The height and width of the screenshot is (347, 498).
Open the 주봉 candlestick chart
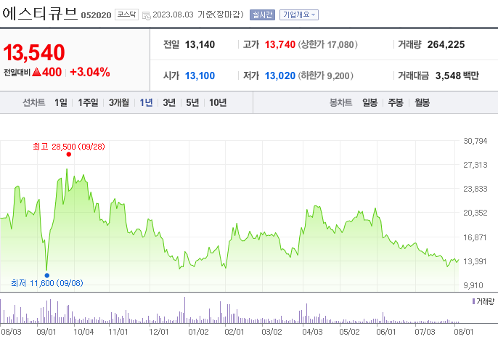pos(396,102)
